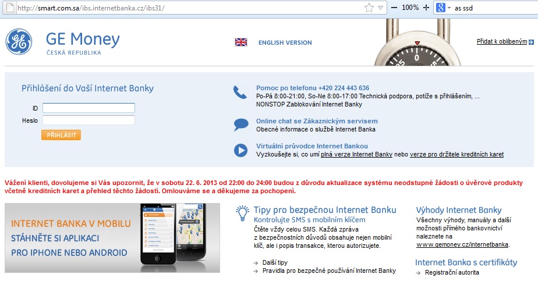Open Registrační autorita link

pyautogui.click(x=452, y=272)
